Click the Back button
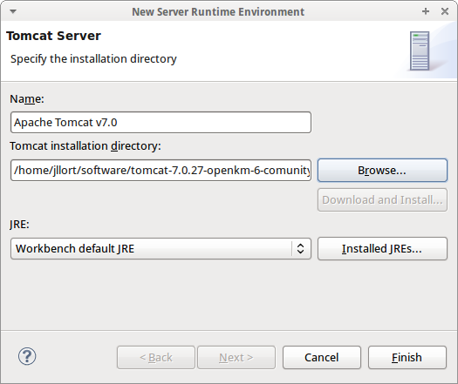 coord(156,358)
